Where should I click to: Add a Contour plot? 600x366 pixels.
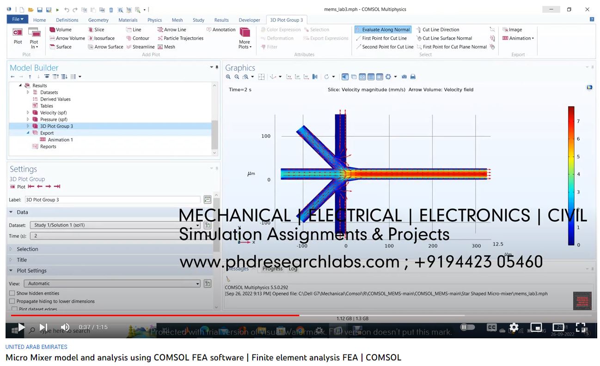[138, 38]
